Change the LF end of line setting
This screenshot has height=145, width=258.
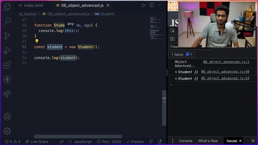62,141
